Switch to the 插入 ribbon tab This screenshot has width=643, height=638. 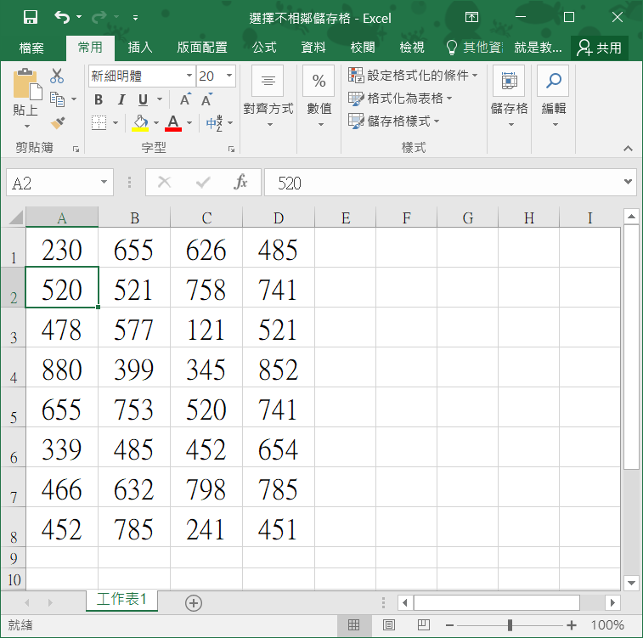[x=140, y=48]
